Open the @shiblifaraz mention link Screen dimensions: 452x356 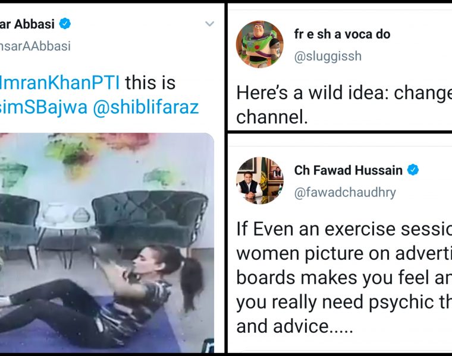[x=146, y=107]
